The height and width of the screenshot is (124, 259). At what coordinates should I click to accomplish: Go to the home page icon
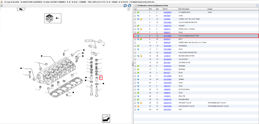2,2
